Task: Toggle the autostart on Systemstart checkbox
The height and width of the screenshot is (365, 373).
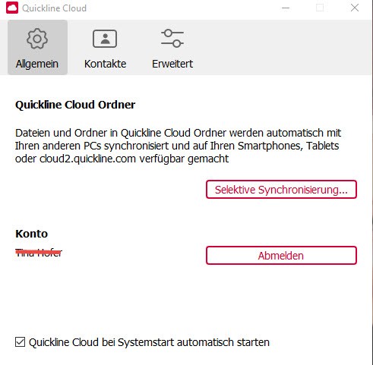Action: point(20,342)
